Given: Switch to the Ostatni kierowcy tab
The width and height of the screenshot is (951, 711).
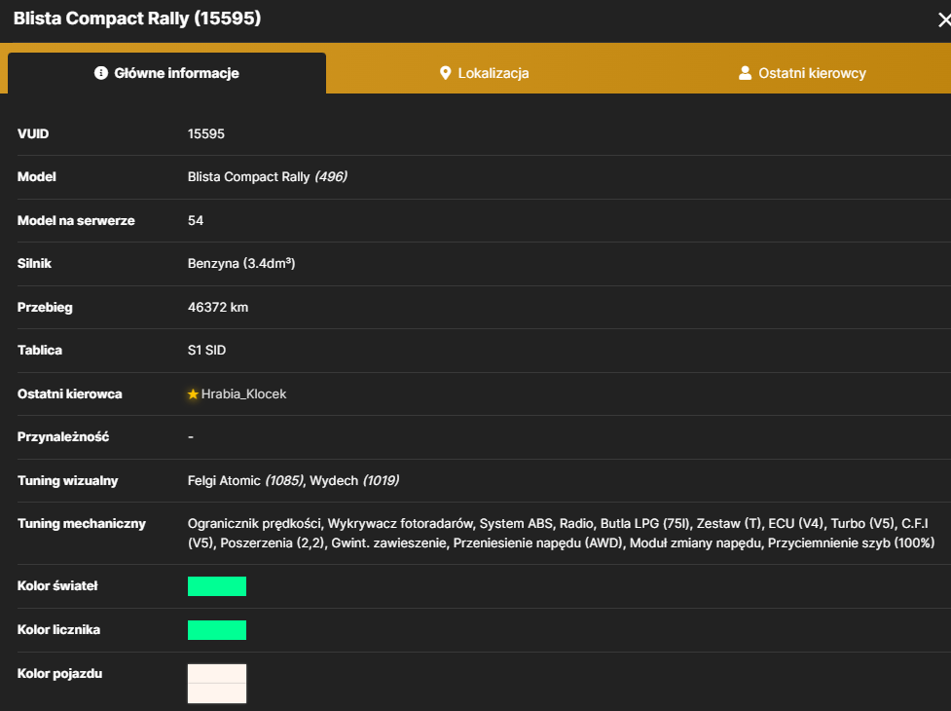Looking at the screenshot, I should point(802,73).
